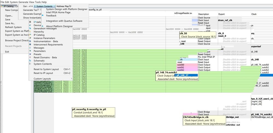This screenshot has width=273, height=133.
Task: Click the Schematic icon in View menu
Action: coord(31,61)
